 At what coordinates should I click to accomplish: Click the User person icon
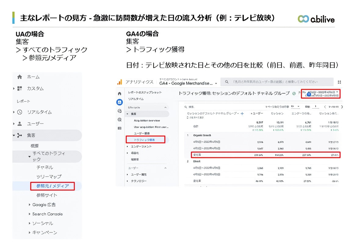[x=20, y=124]
